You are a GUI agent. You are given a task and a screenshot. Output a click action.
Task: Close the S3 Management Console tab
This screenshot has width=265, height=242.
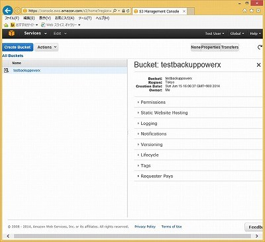click(184, 11)
